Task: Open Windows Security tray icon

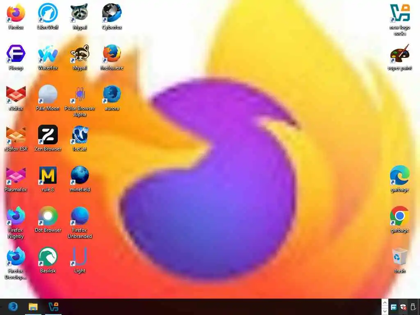Action: tap(403, 307)
